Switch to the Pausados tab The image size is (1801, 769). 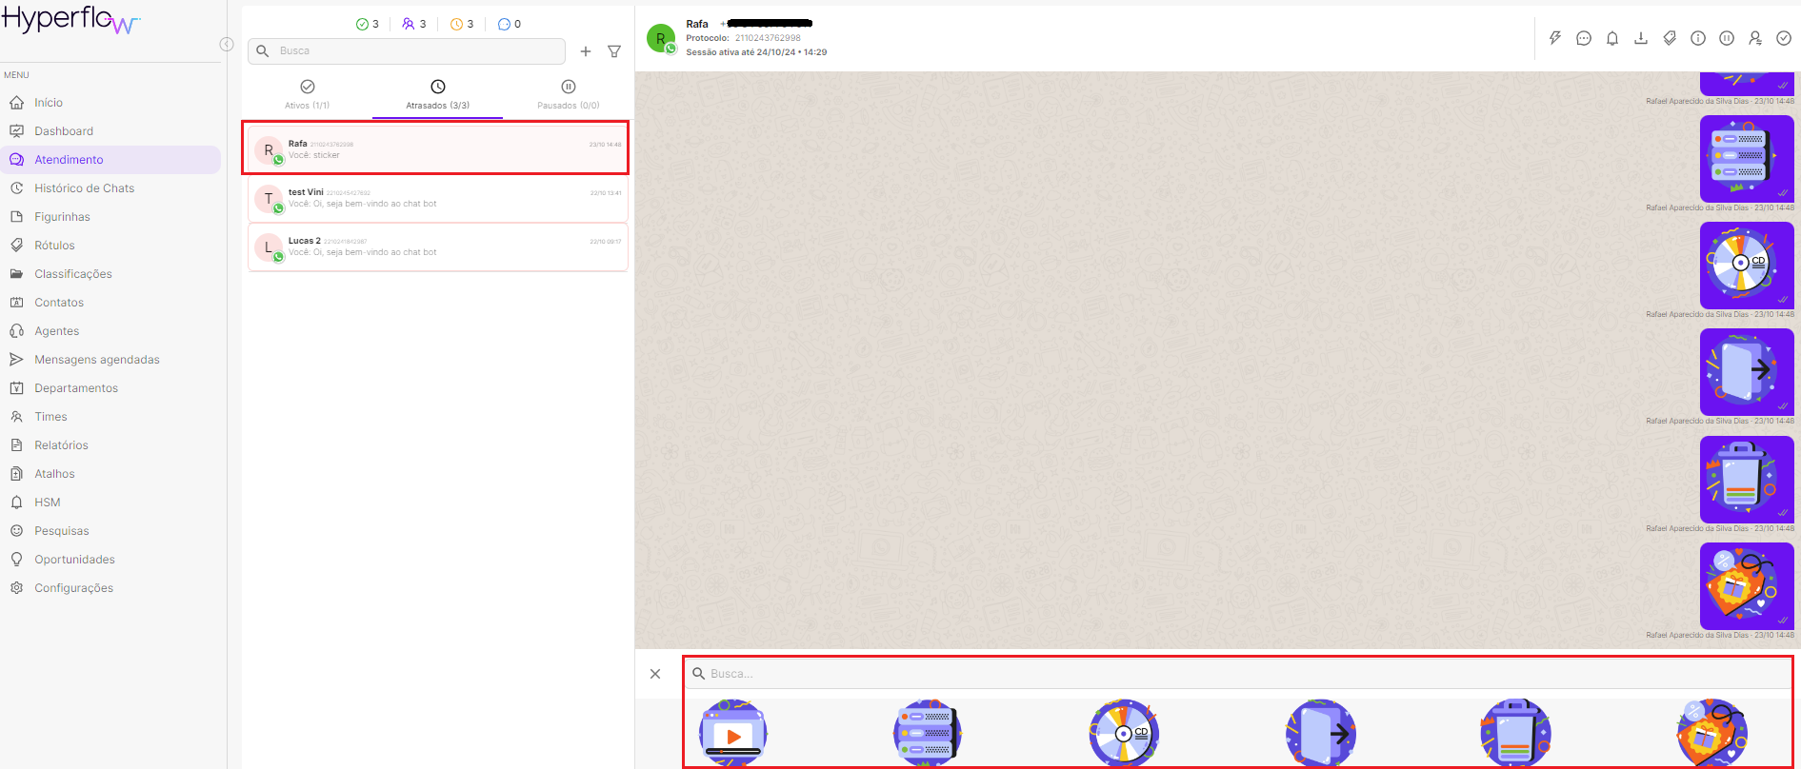pos(568,94)
